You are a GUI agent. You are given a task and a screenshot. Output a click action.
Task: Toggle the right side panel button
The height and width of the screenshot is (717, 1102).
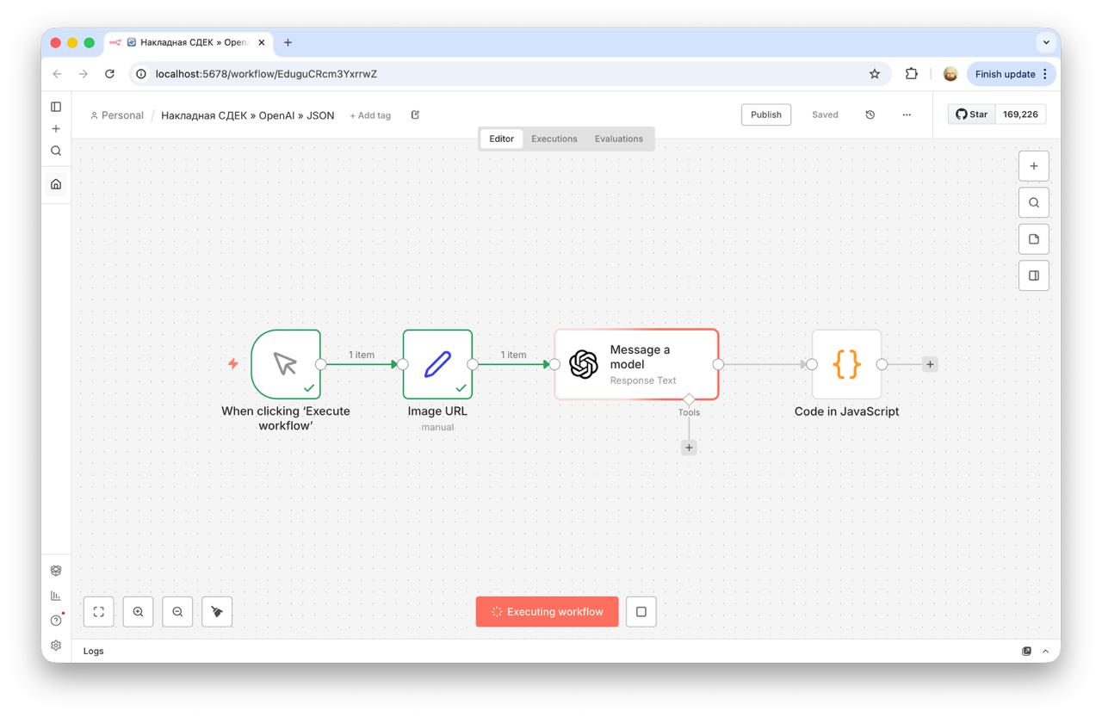click(x=1033, y=275)
